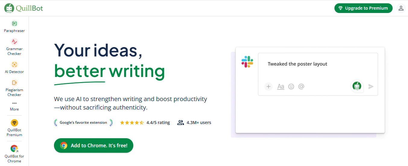Click Add to Chrome. It's free! button
This screenshot has height=166, width=408.
click(93, 145)
